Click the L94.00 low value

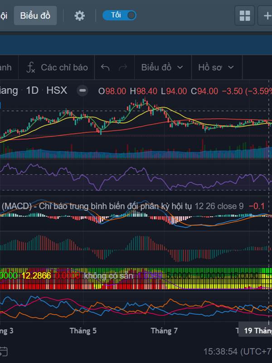click(174, 91)
